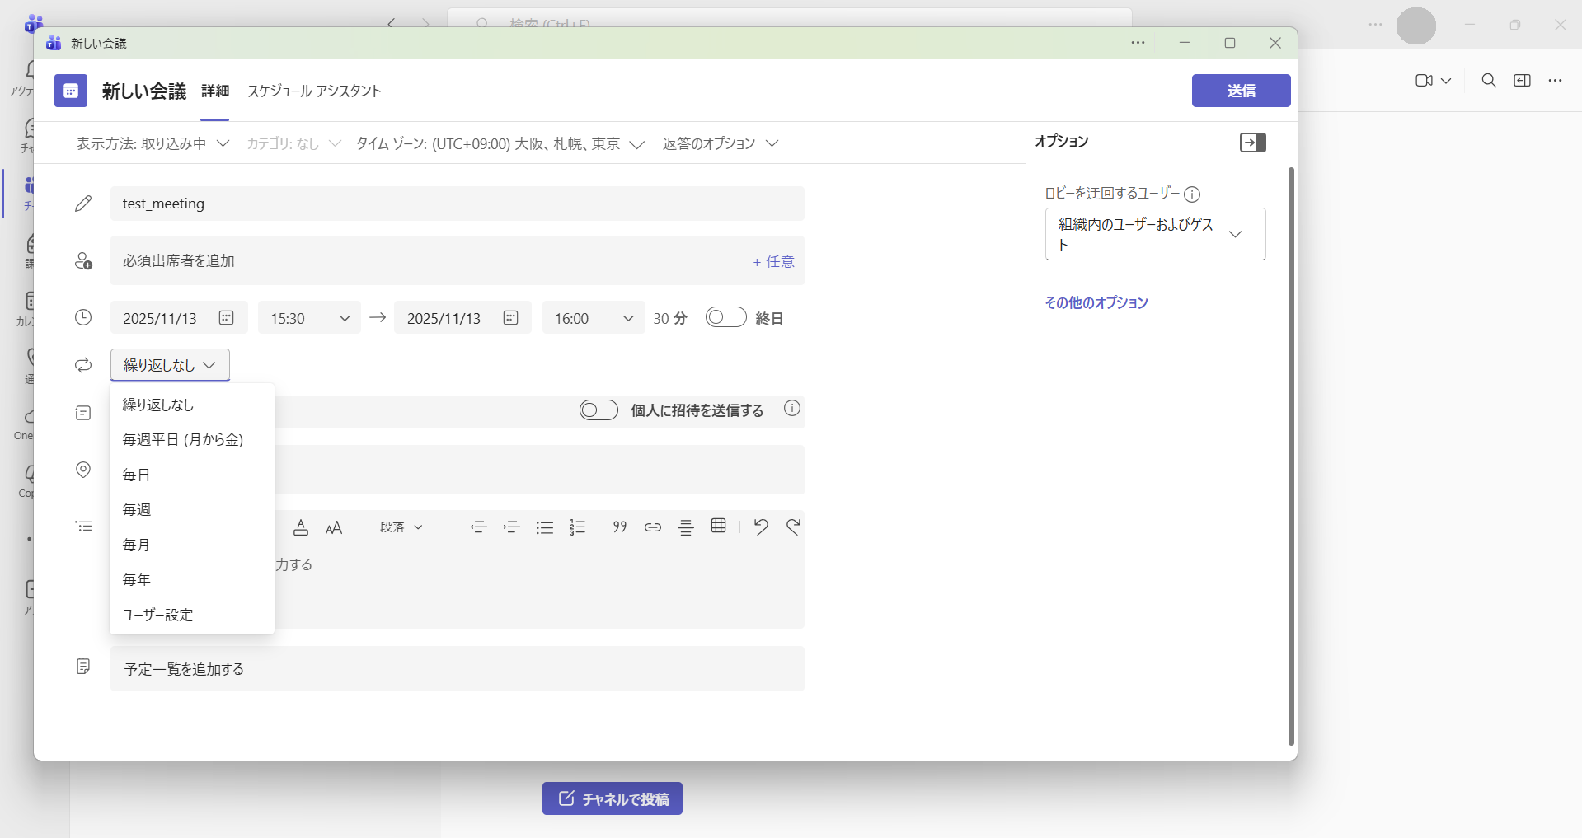Screen dimensions: 1582x838
Task: Switch to スケジュール アシスタント tab
Action: point(314,91)
